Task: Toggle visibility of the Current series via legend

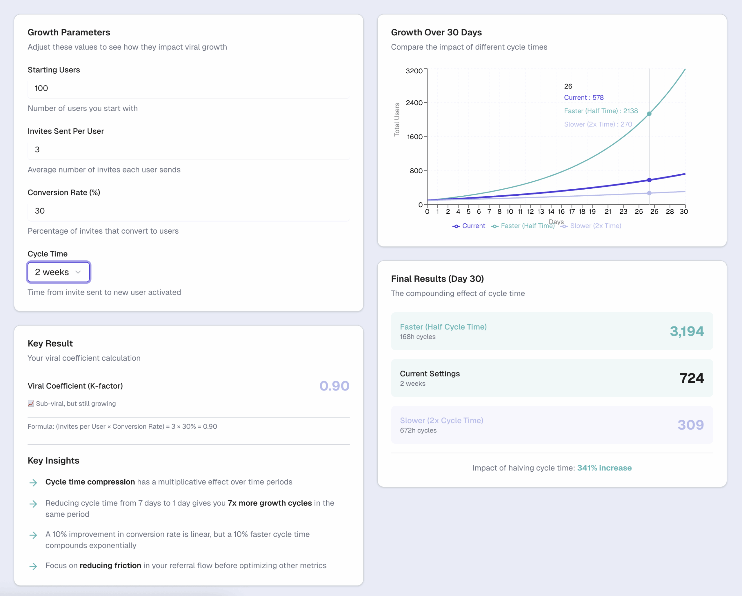Action: coord(474,226)
